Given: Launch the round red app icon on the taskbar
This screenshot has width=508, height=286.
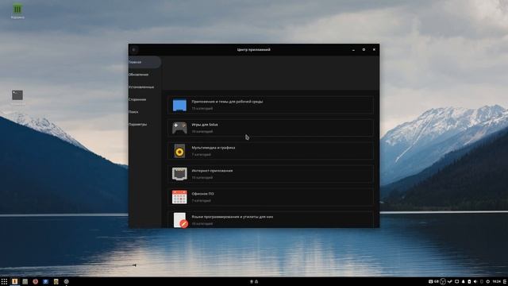Looking at the screenshot, I should click(35, 281).
